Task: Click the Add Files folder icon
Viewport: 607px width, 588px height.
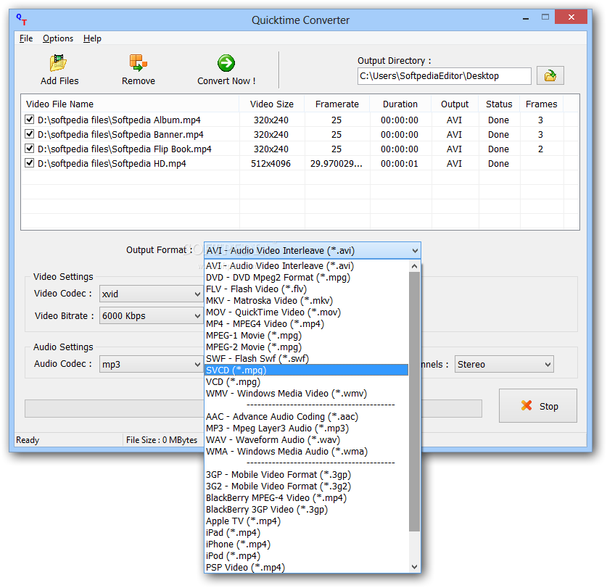Action: tap(59, 62)
